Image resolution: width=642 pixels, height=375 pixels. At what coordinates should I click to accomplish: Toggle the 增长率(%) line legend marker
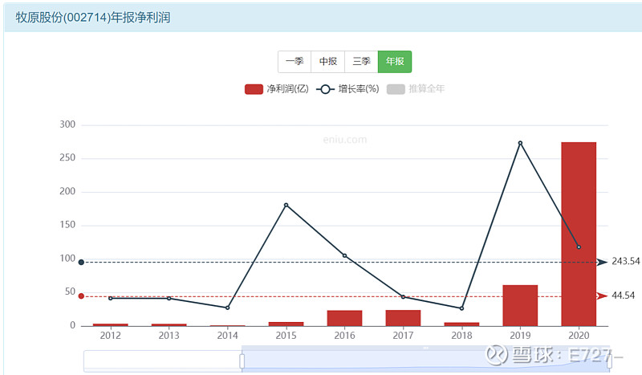point(325,89)
